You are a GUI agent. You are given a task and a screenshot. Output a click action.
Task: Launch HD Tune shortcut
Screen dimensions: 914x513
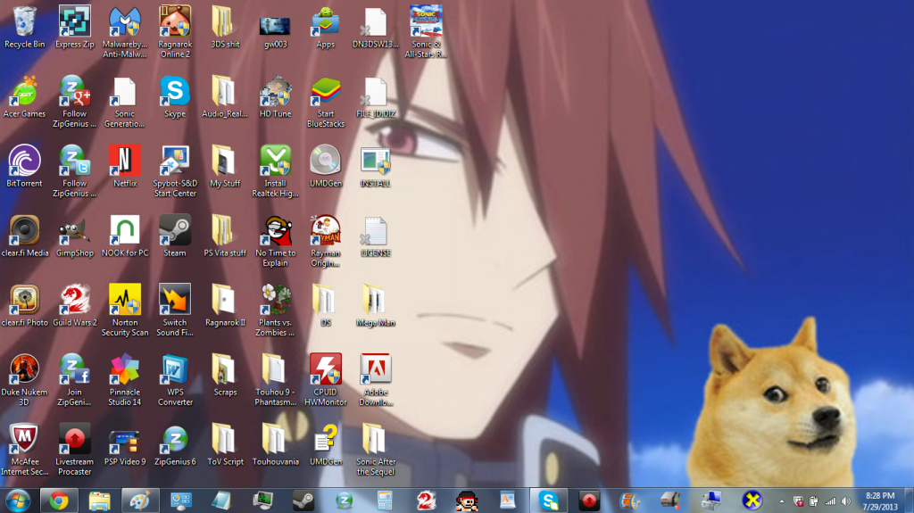coord(275,97)
